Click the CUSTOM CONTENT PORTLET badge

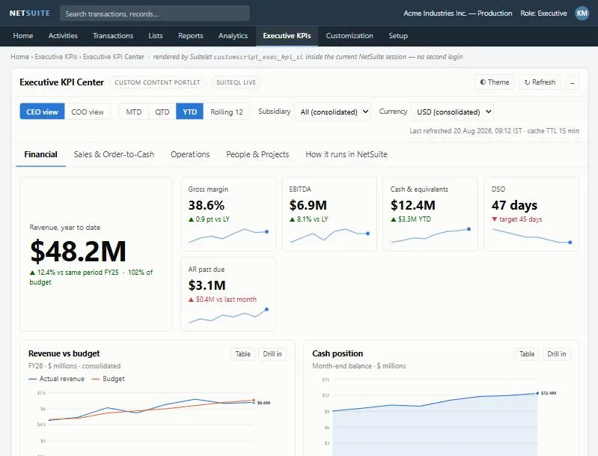click(x=157, y=82)
